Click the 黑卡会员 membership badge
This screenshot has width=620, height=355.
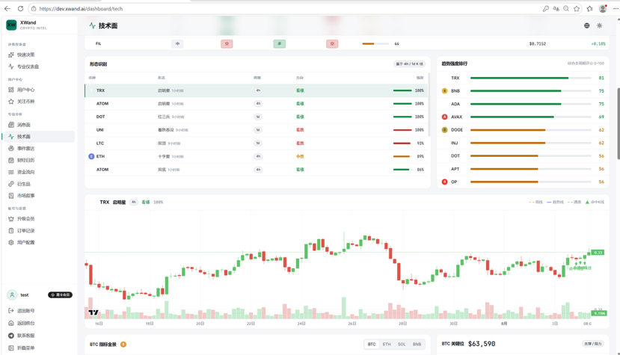pos(60,295)
